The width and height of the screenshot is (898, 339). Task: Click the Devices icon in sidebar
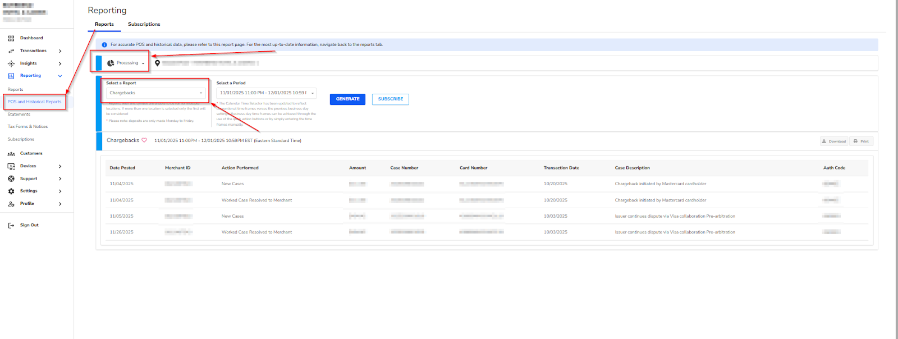[x=11, y=166]
